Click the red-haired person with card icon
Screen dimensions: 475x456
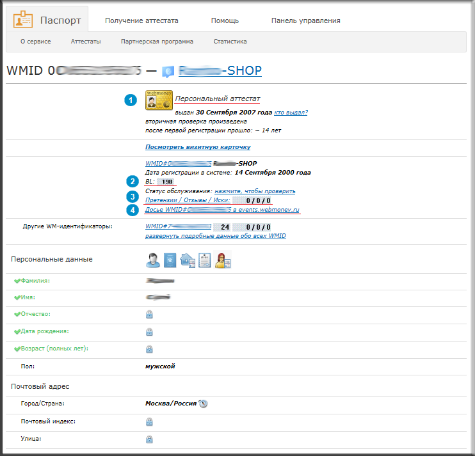pos(223,260)
